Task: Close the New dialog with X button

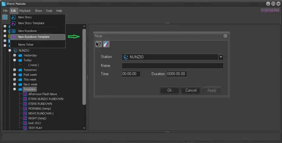Action: coord(225,36)
